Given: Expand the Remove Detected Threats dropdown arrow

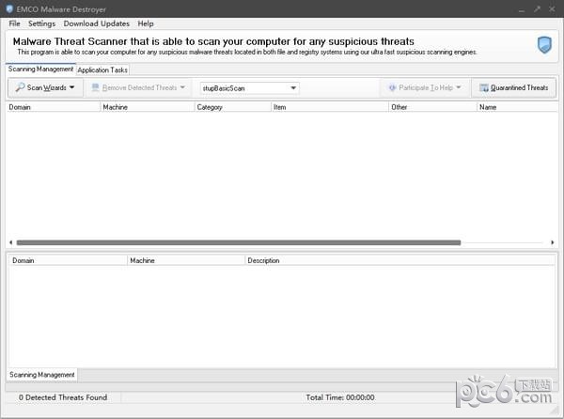Looking at the screenshot, I should pos(182,87).
